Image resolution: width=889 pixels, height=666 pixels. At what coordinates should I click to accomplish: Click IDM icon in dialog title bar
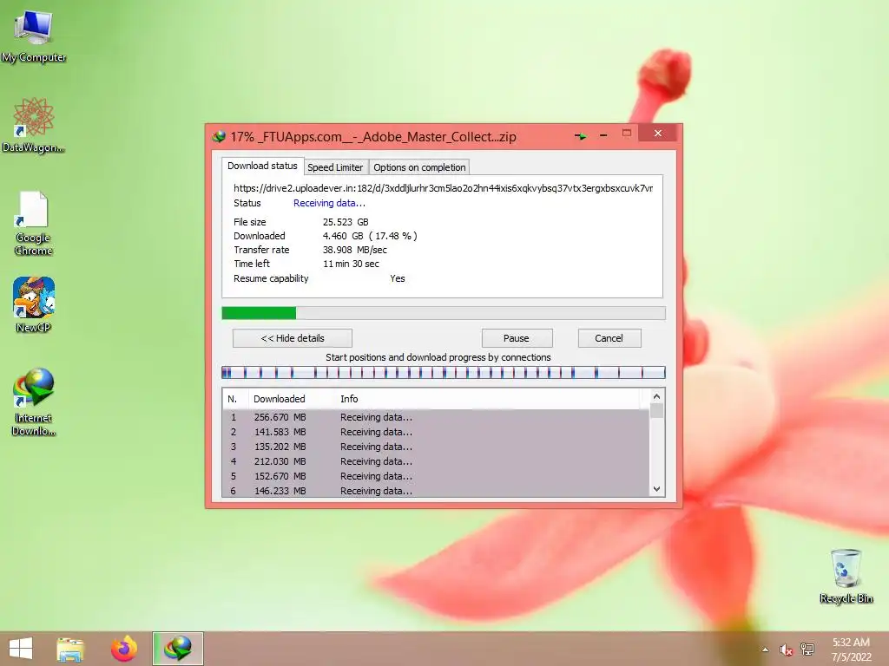tap(219, 136)
